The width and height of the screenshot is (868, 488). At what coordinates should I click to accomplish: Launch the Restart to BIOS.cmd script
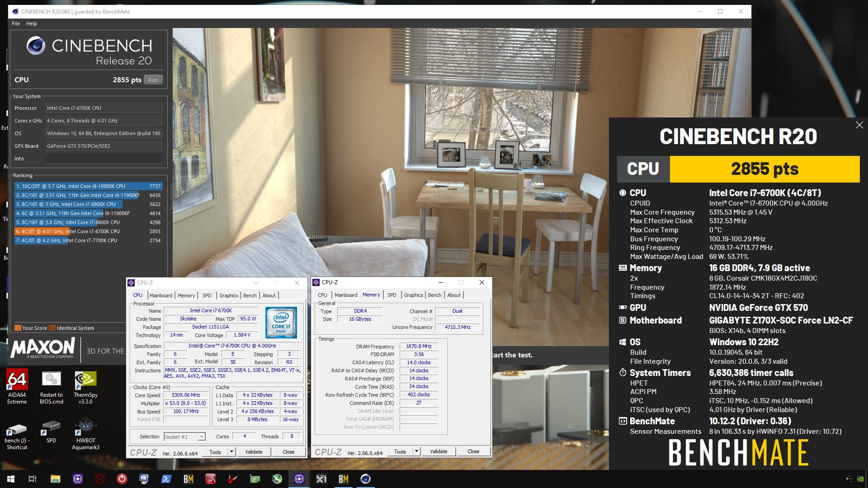coord(51,387)
